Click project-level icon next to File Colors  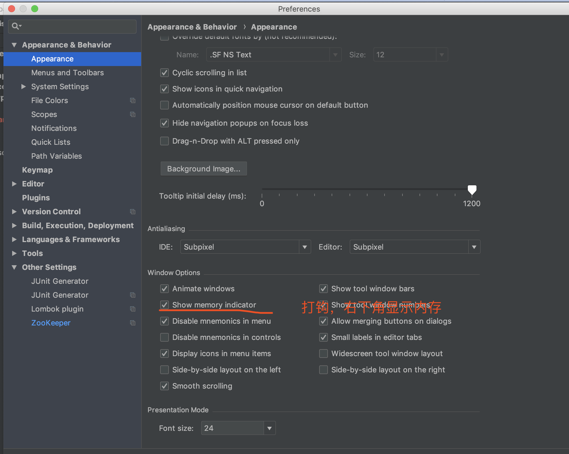point(133,100)
